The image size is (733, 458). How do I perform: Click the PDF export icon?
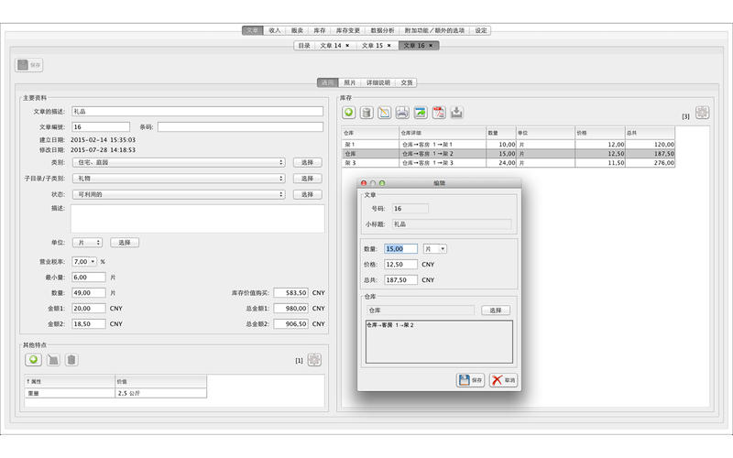click(438, 113)
